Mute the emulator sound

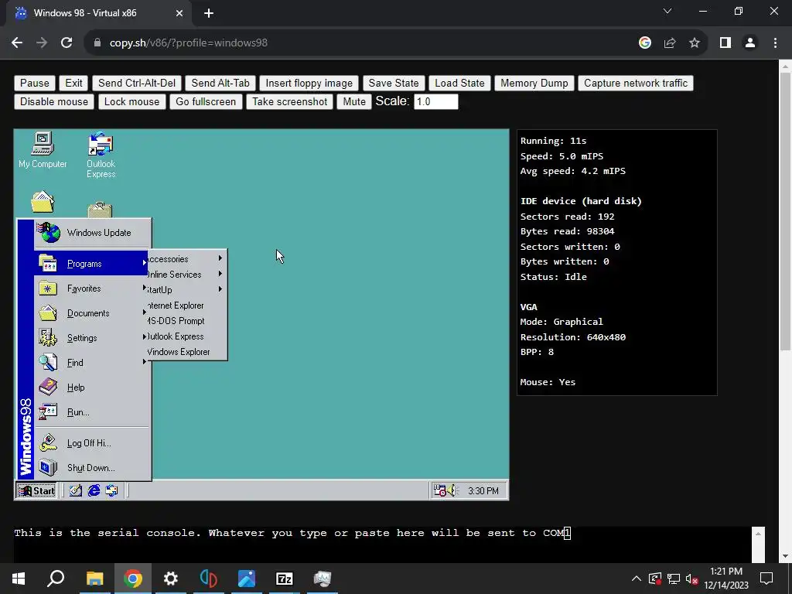click(354, 101)
